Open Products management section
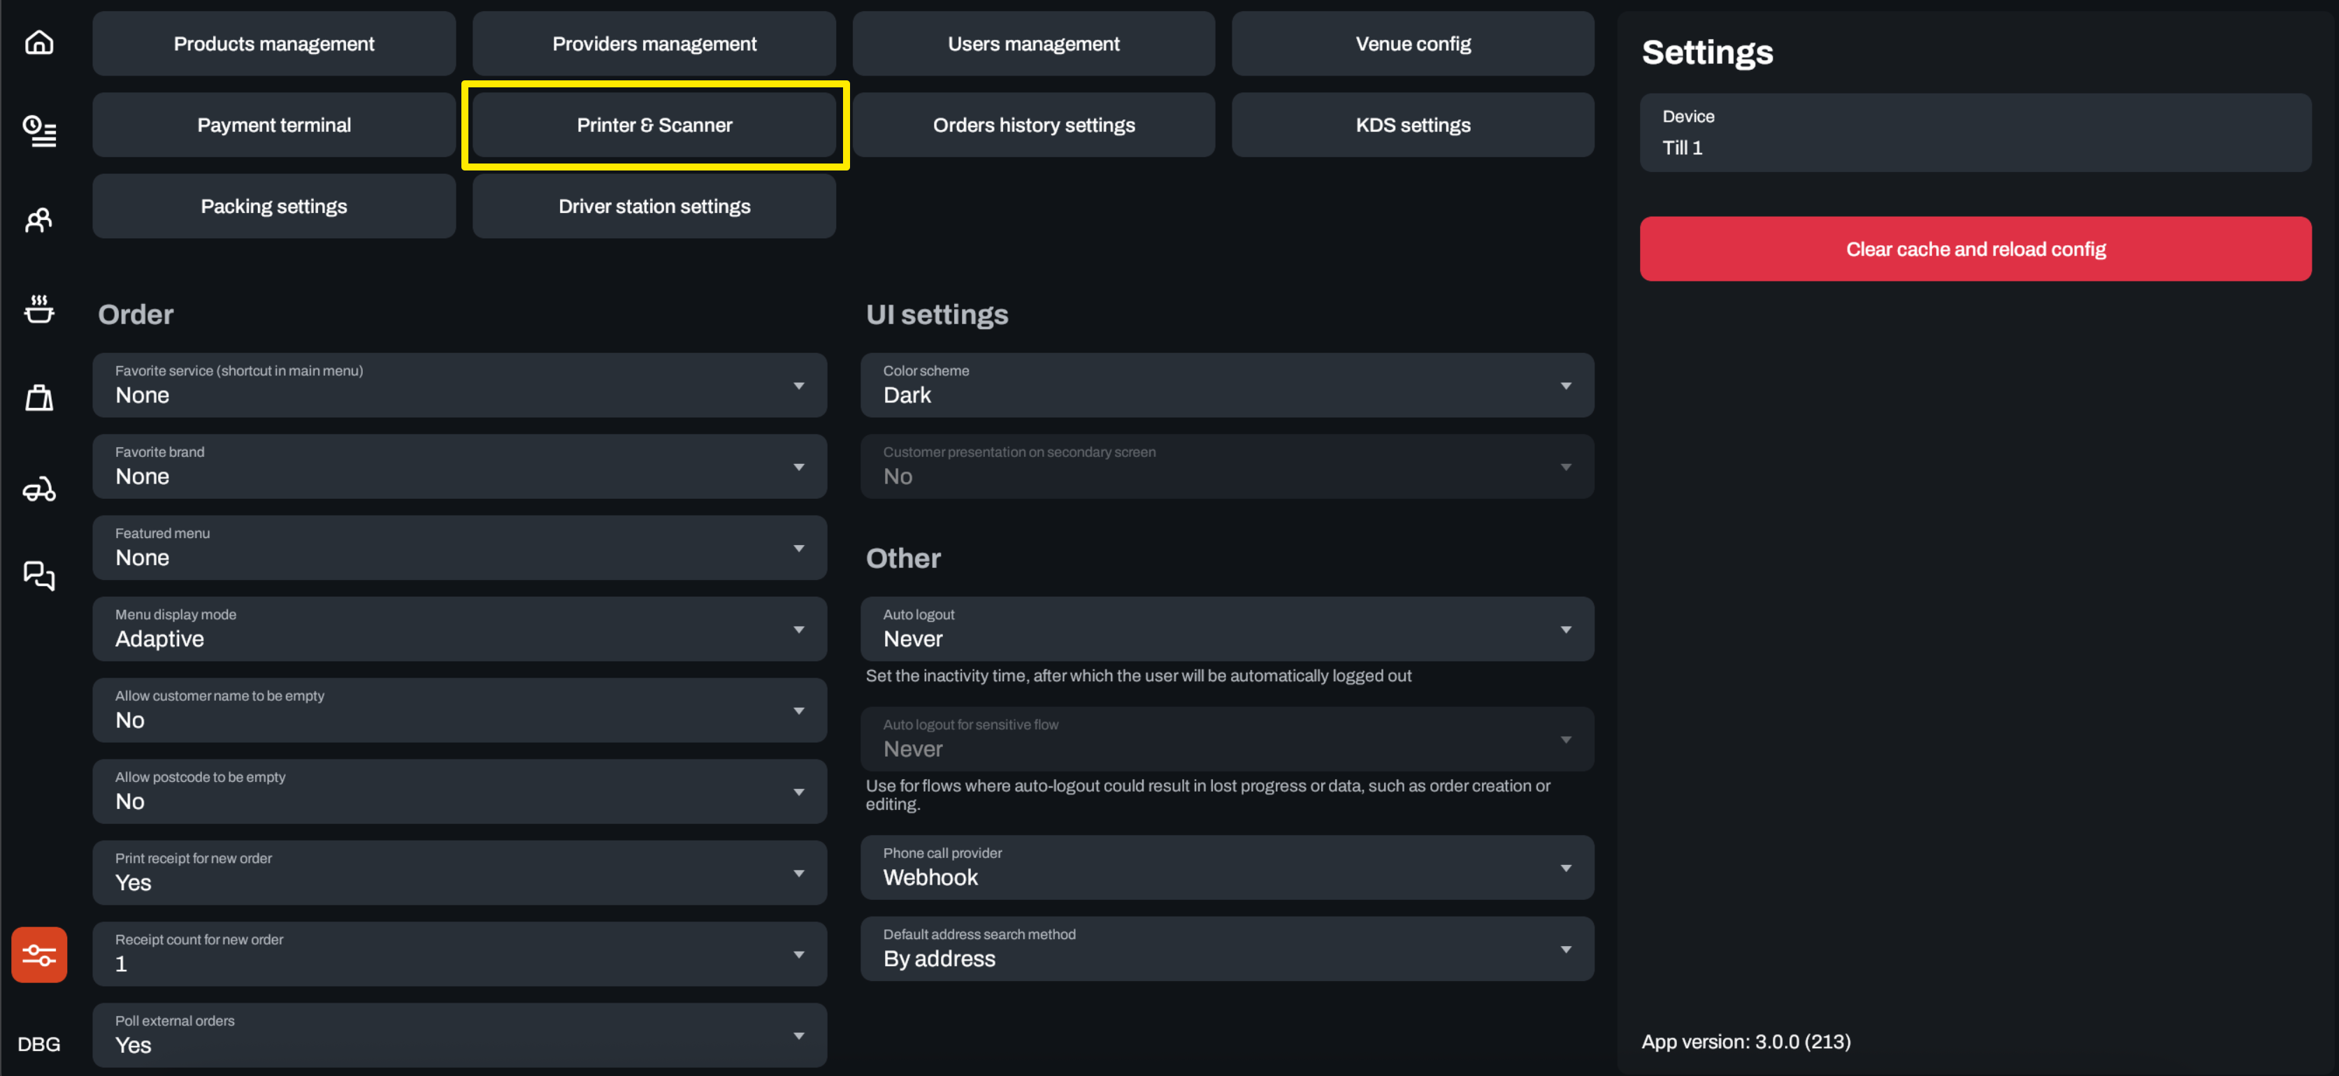 [x=273, y=43]
